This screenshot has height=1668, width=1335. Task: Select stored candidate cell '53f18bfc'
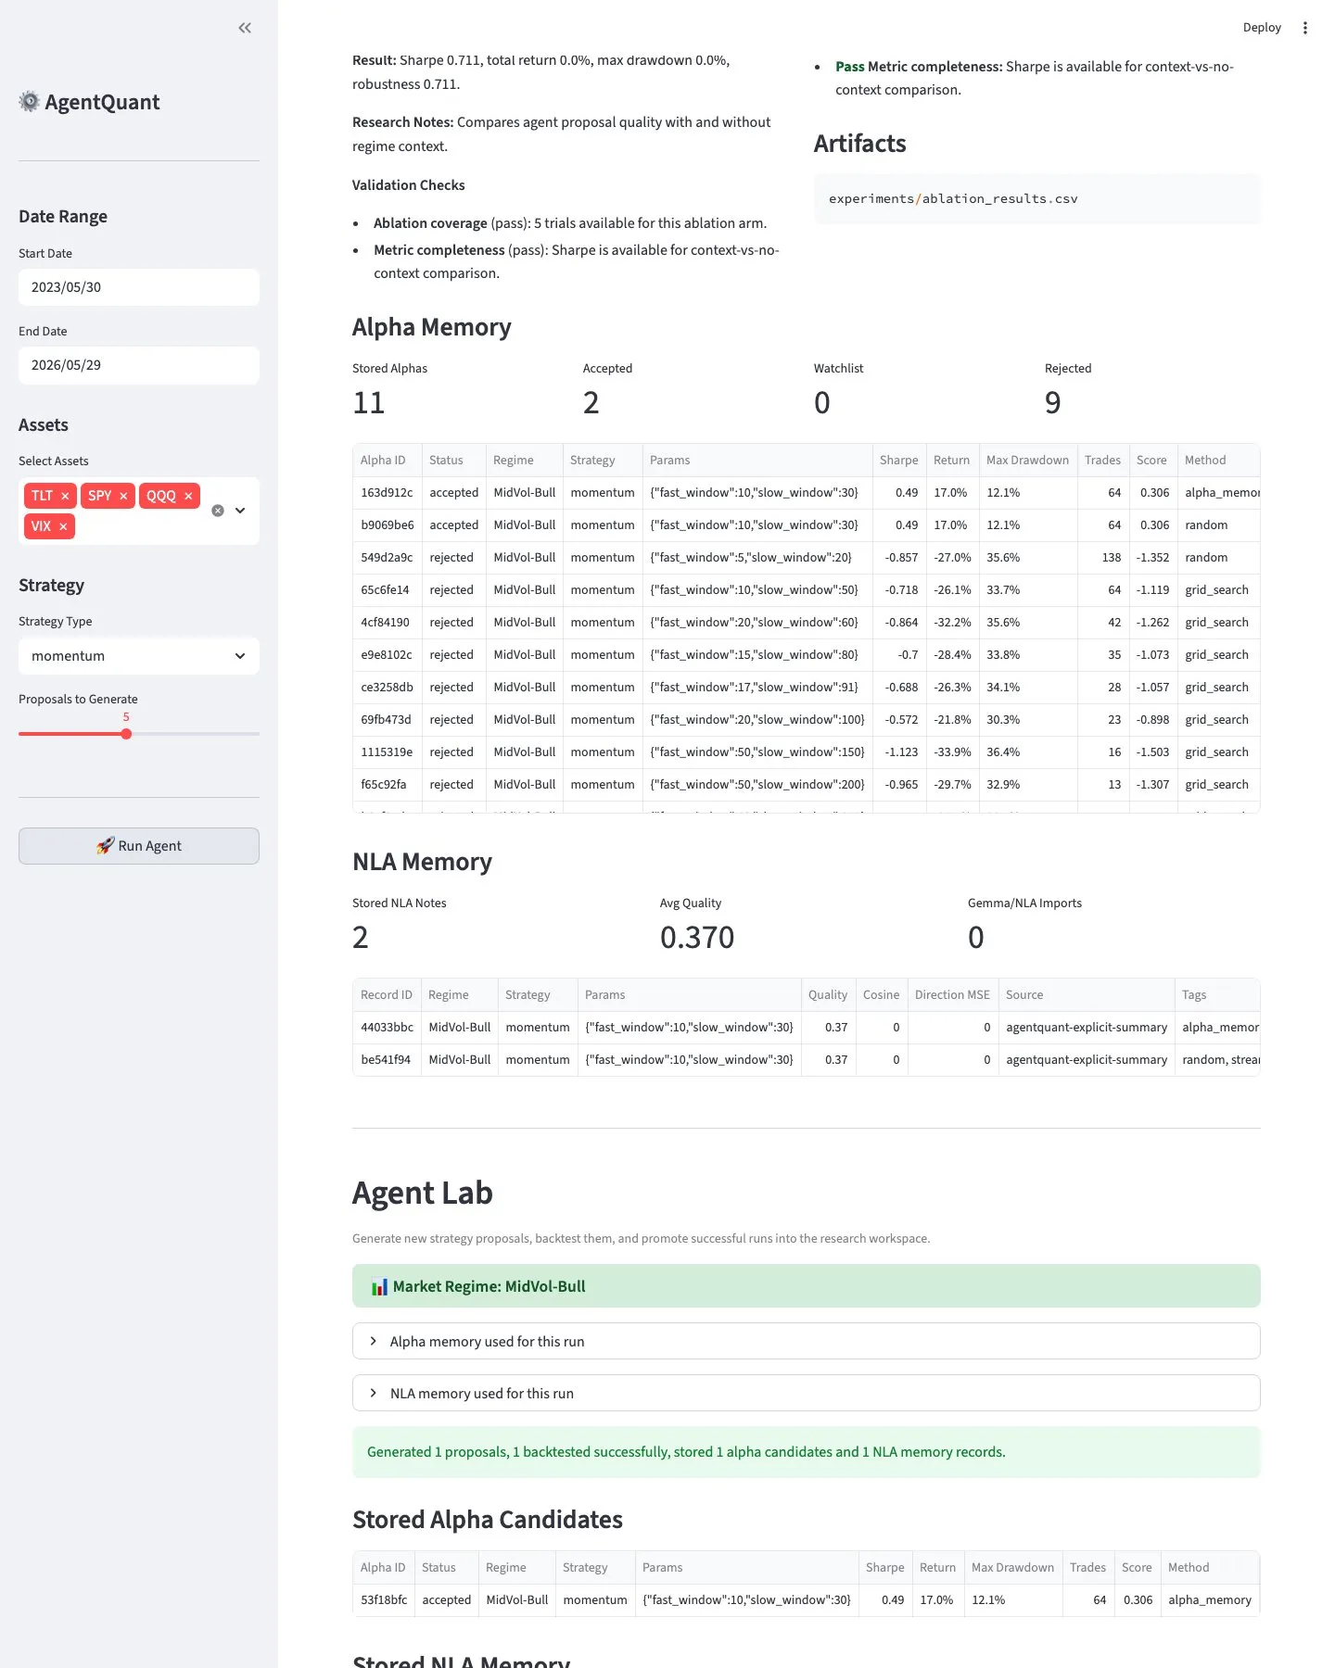point(383,1600)
